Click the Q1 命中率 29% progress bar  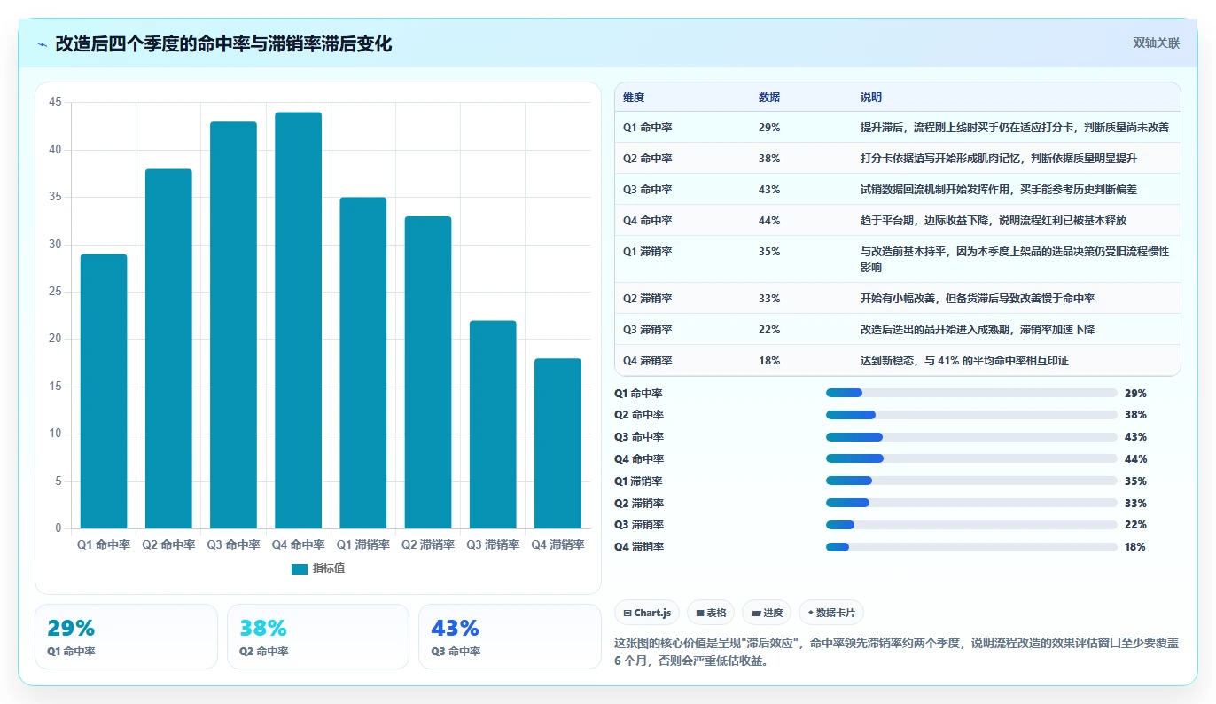tap(971, 393)
